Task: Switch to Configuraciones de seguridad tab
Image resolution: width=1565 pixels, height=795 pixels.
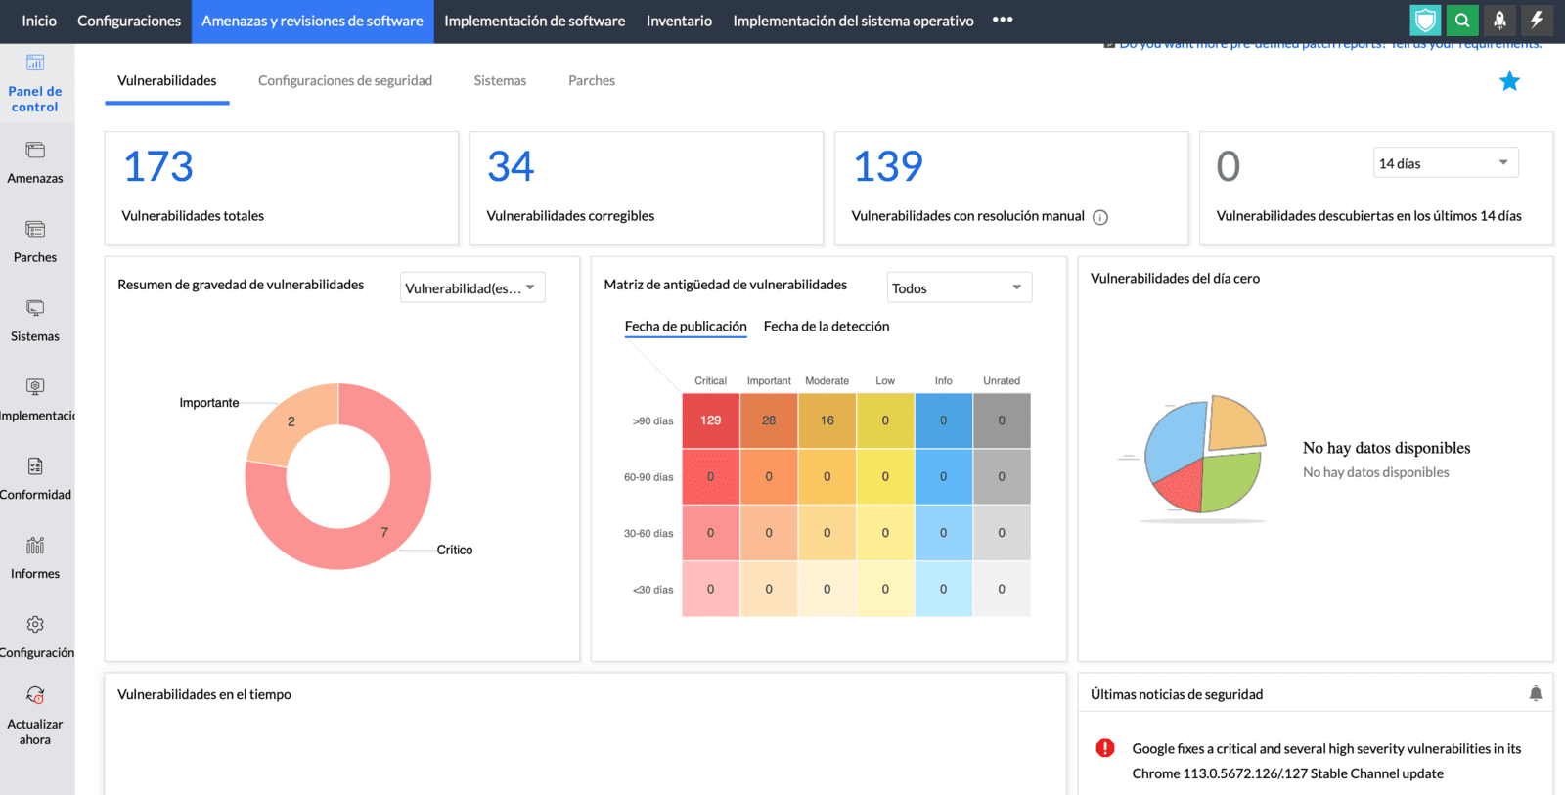Action: [345, 81]
